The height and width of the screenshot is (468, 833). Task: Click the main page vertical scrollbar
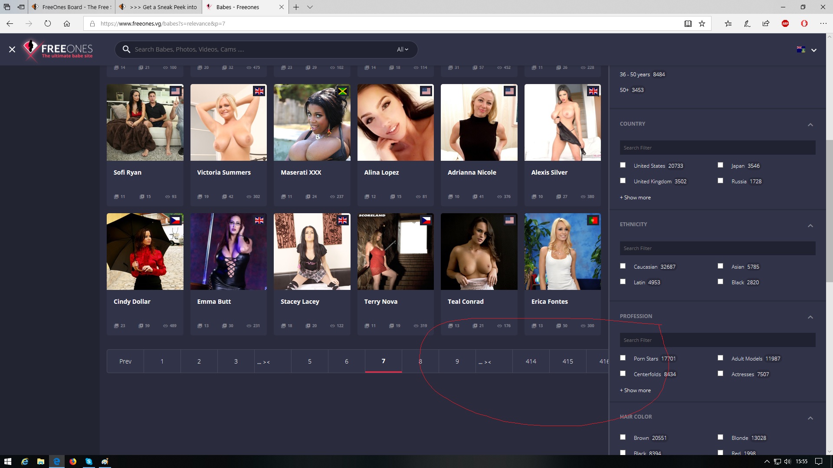pos(830,210)
